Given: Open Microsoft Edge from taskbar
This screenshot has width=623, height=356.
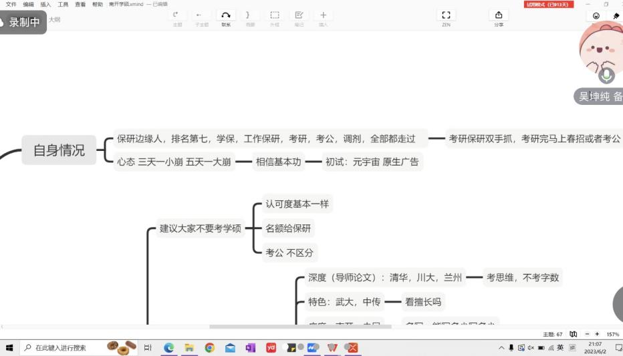Looking at the screenshot, I should (169, 348).
